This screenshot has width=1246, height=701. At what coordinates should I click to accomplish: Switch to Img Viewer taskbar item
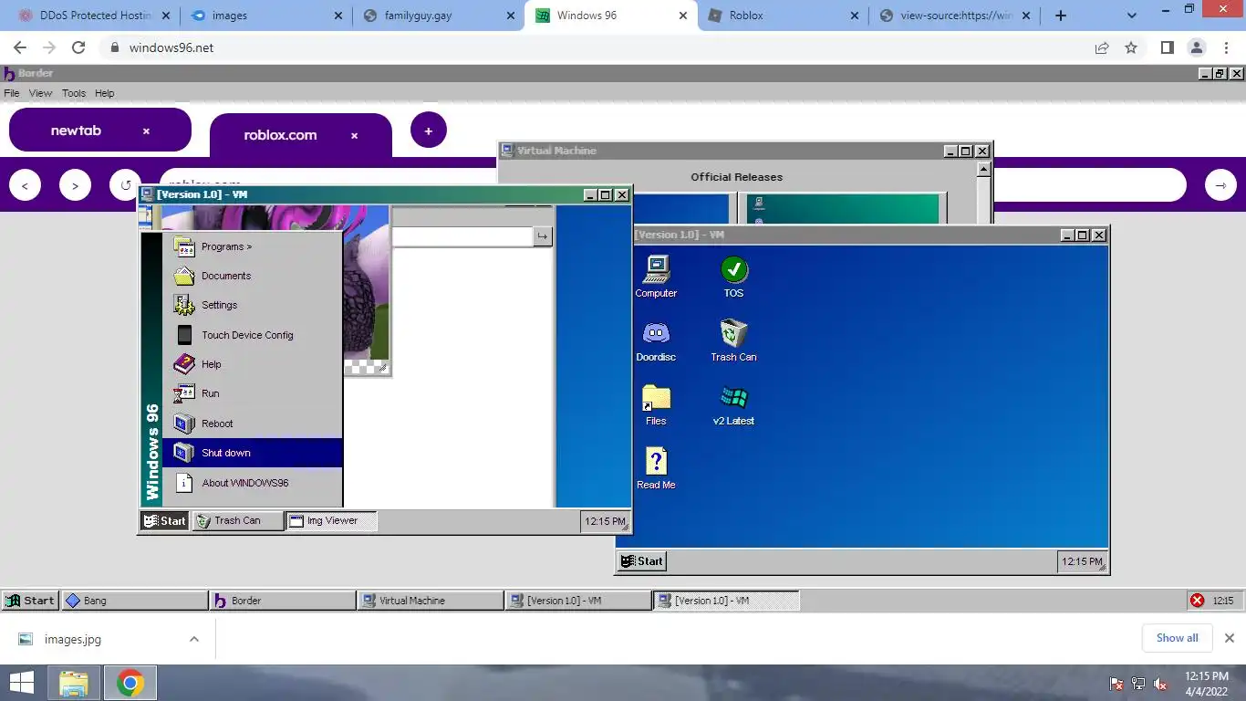pyautogui.click(x=331, y=521)
